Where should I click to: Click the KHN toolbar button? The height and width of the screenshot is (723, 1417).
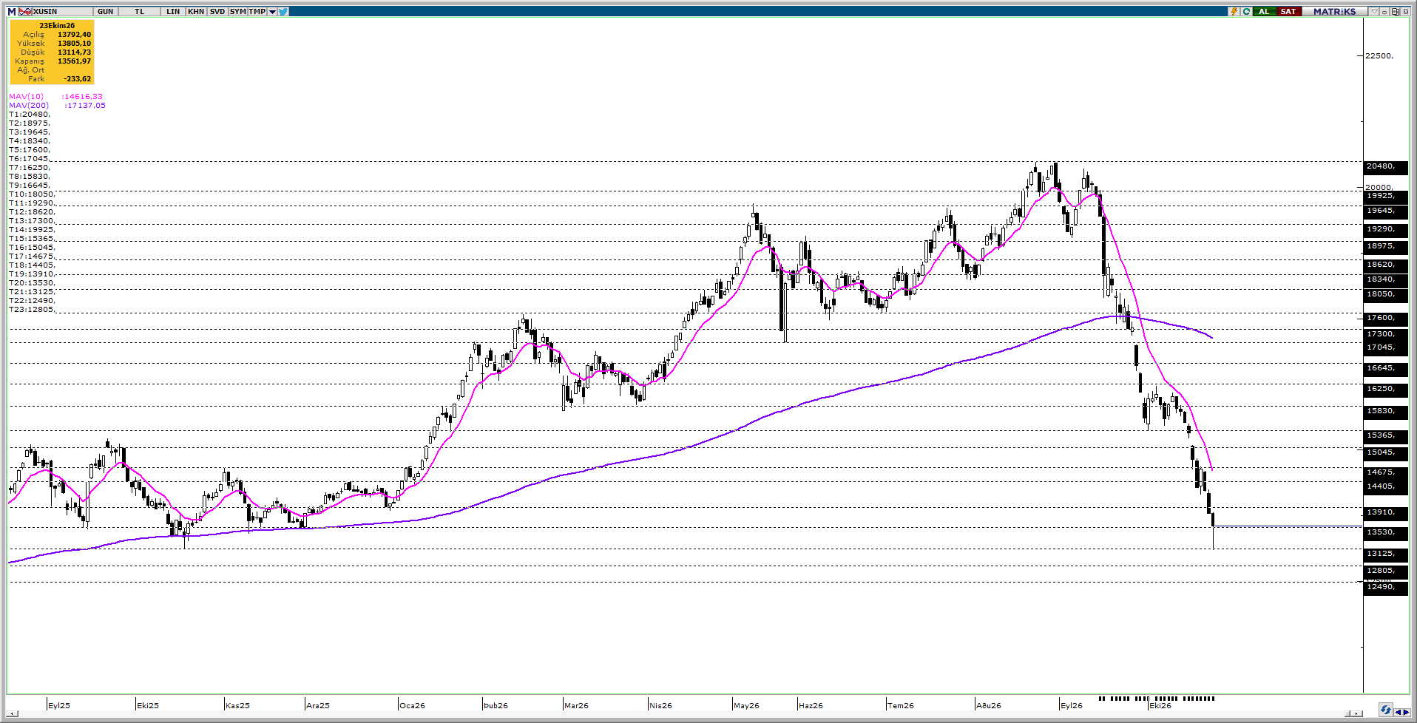pos(196,11)
